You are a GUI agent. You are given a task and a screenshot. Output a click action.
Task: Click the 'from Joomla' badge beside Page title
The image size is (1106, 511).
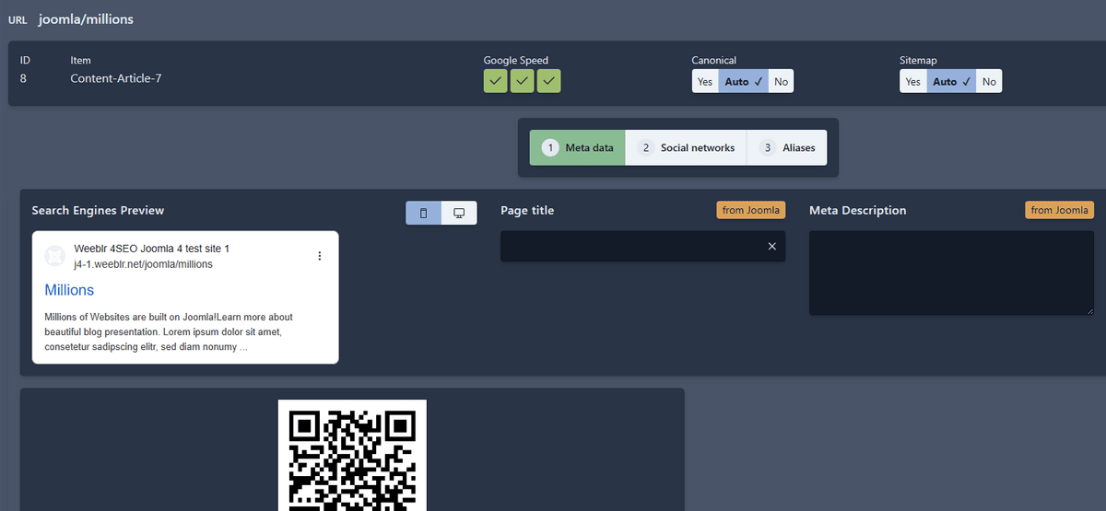click(751, 210)
